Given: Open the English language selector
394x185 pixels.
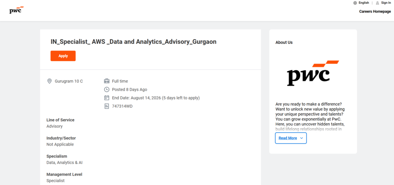Looking at the screenshot, I should (x=364, y=3).
